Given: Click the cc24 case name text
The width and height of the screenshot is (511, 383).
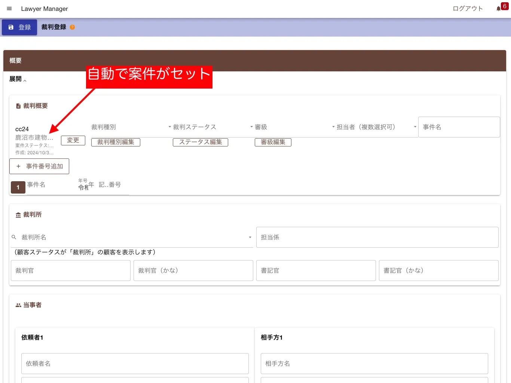Looking at the screenshot, I should (22, 129).
